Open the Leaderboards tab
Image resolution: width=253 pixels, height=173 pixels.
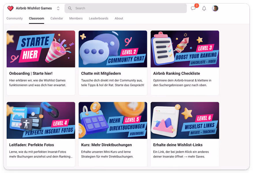click(99, 18)
